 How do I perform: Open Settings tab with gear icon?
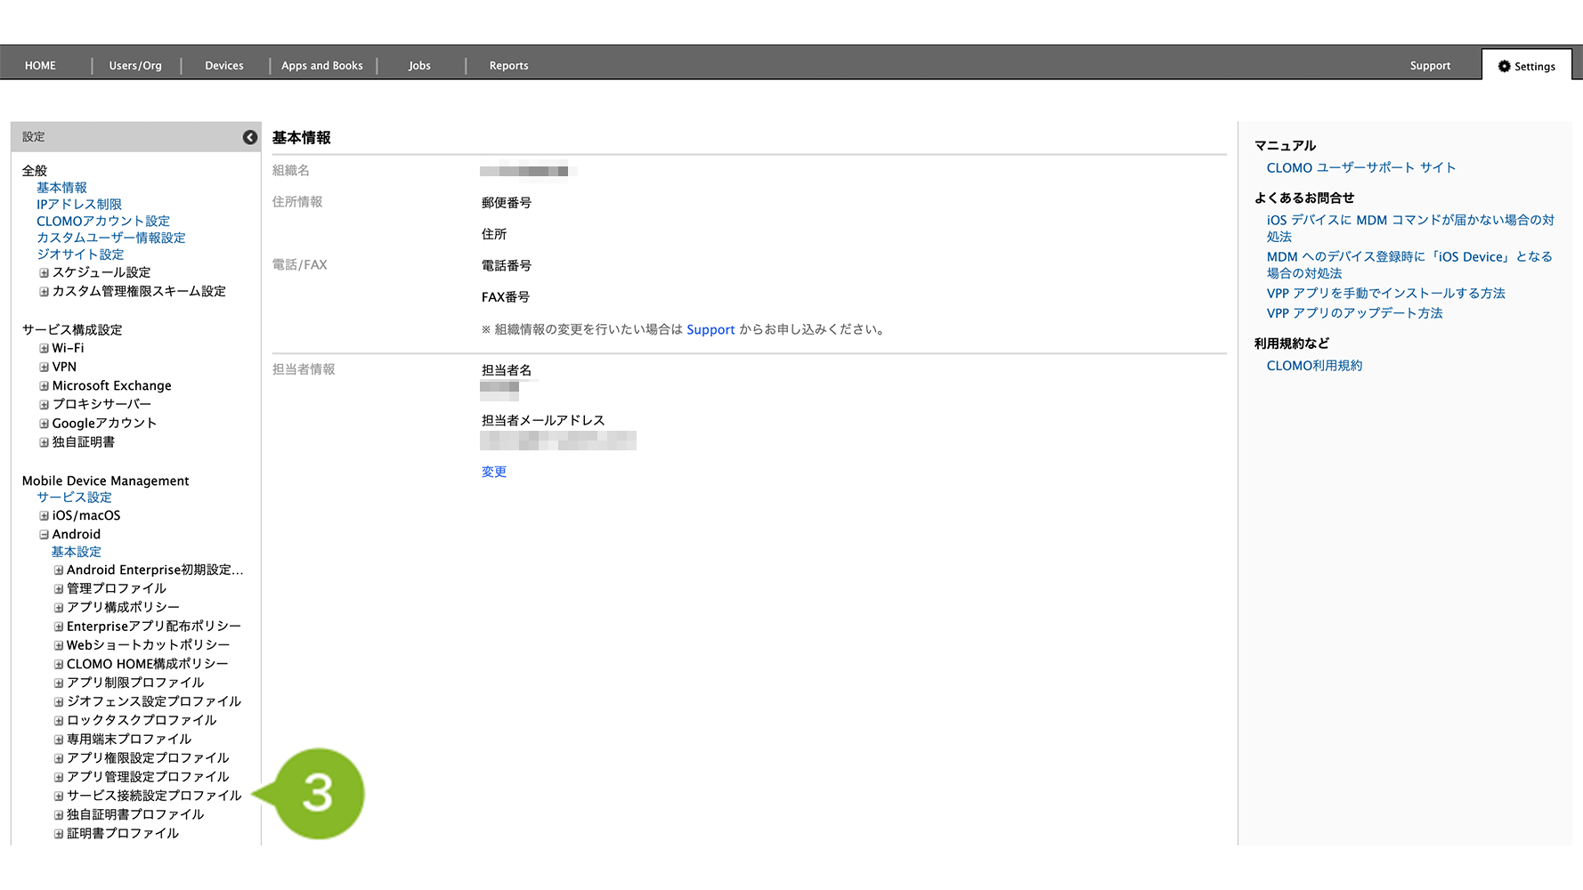(x=1526, y=66)
